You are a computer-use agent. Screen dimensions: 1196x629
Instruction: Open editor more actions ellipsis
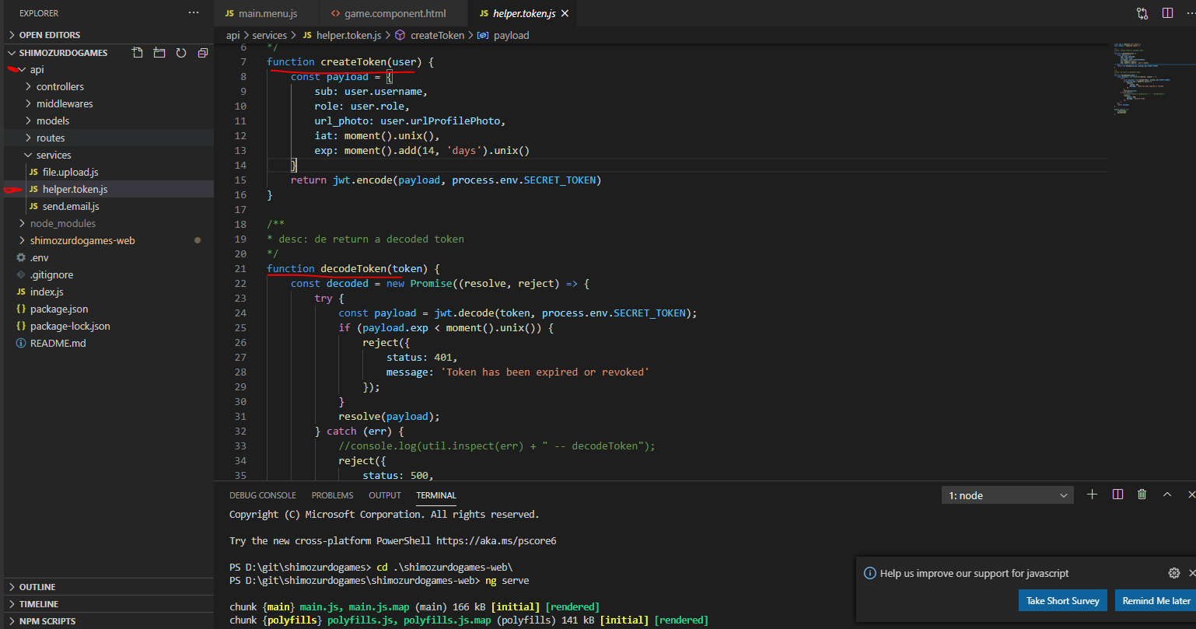point(1191,13)
